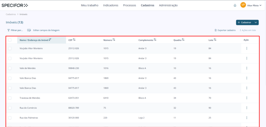This screenshot has height=127, width=266.
Task: Open action menu for Rua das Palmeiras
Action: pyautogui.click(x=247, y=118)
